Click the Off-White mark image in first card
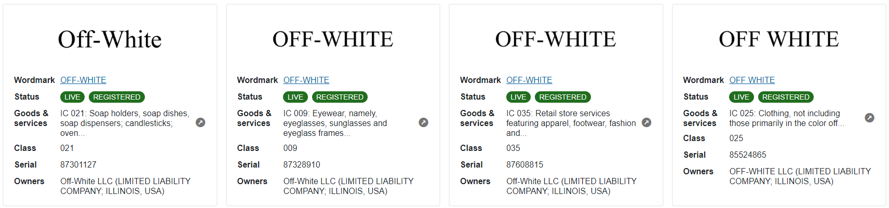The width and height of the screenshot is (889, 208). click(x=110, y=39)
